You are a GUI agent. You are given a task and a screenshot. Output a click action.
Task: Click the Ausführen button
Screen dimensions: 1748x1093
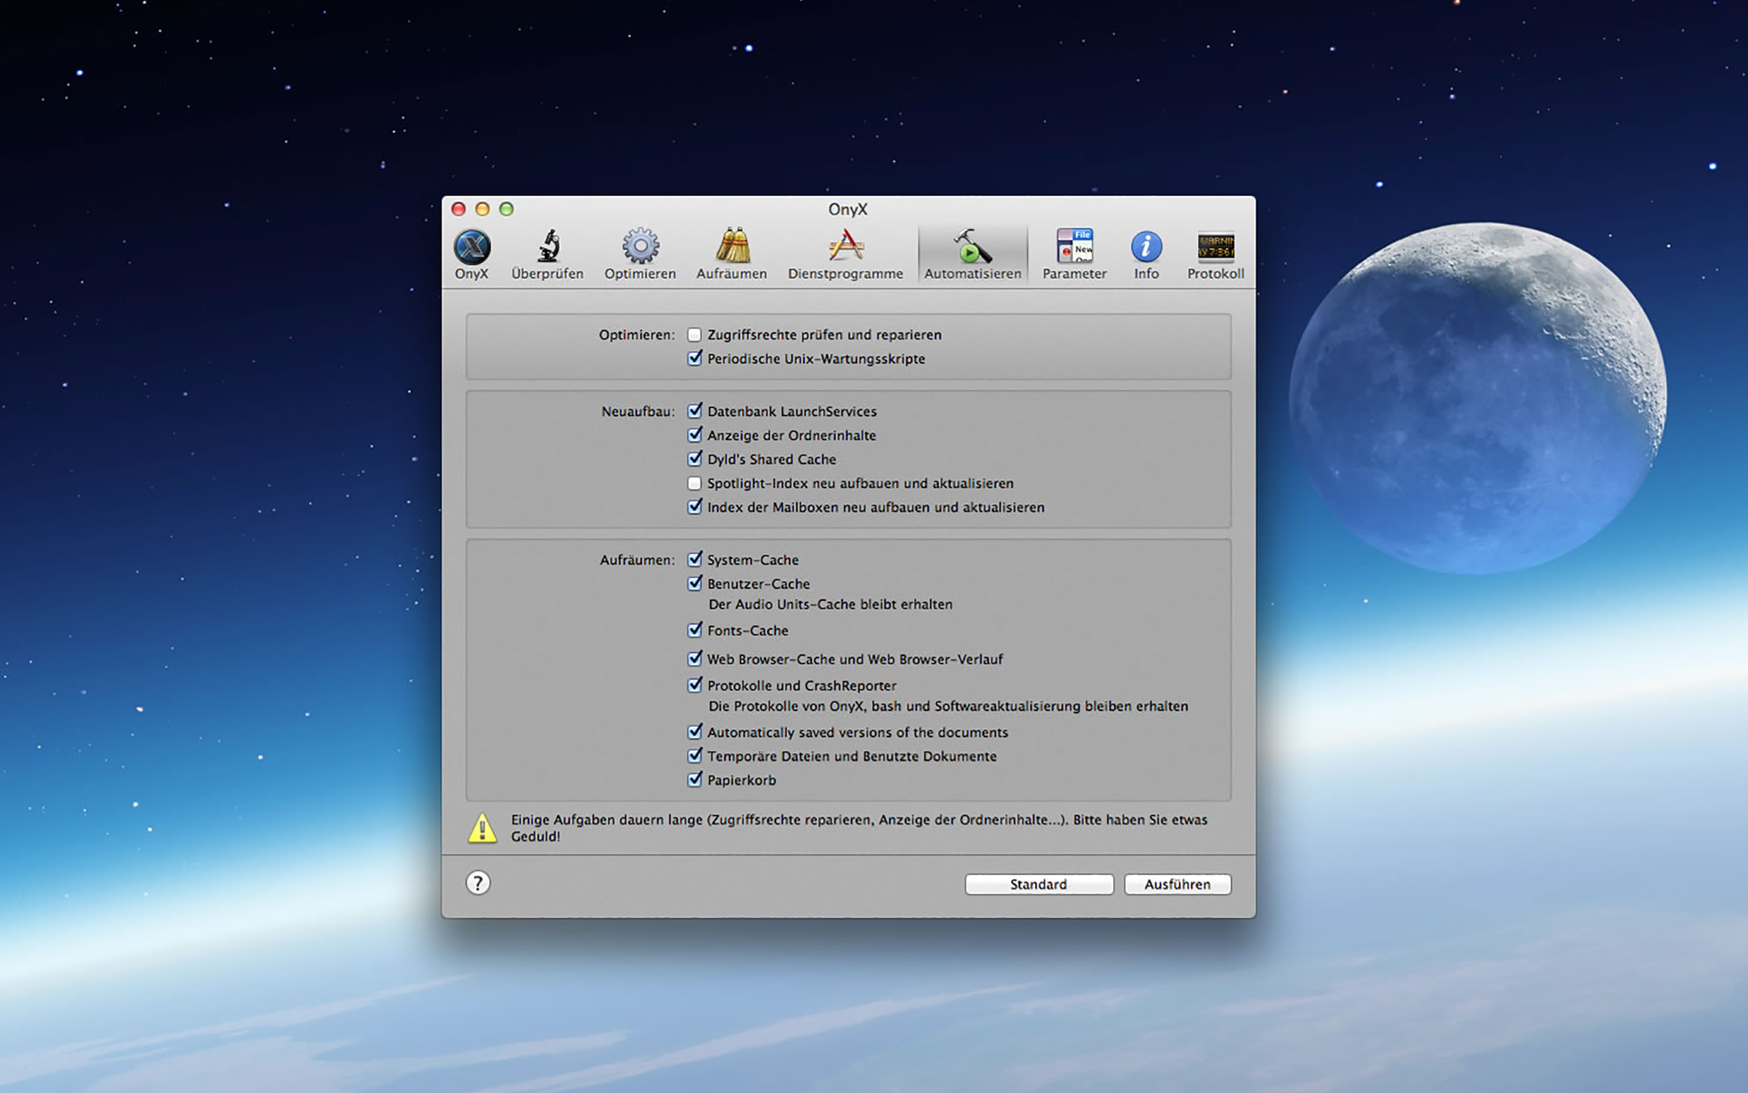point(1177,884)
